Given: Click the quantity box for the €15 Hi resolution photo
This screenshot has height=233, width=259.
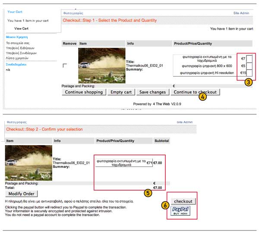Looking at the screenshot, I should coord(250,73).
